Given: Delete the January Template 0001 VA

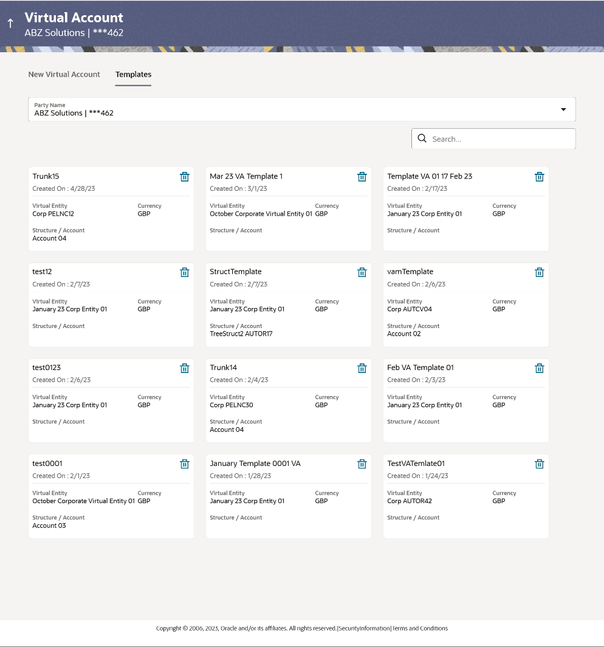Looking at the screenshot, I should point(362,464).
